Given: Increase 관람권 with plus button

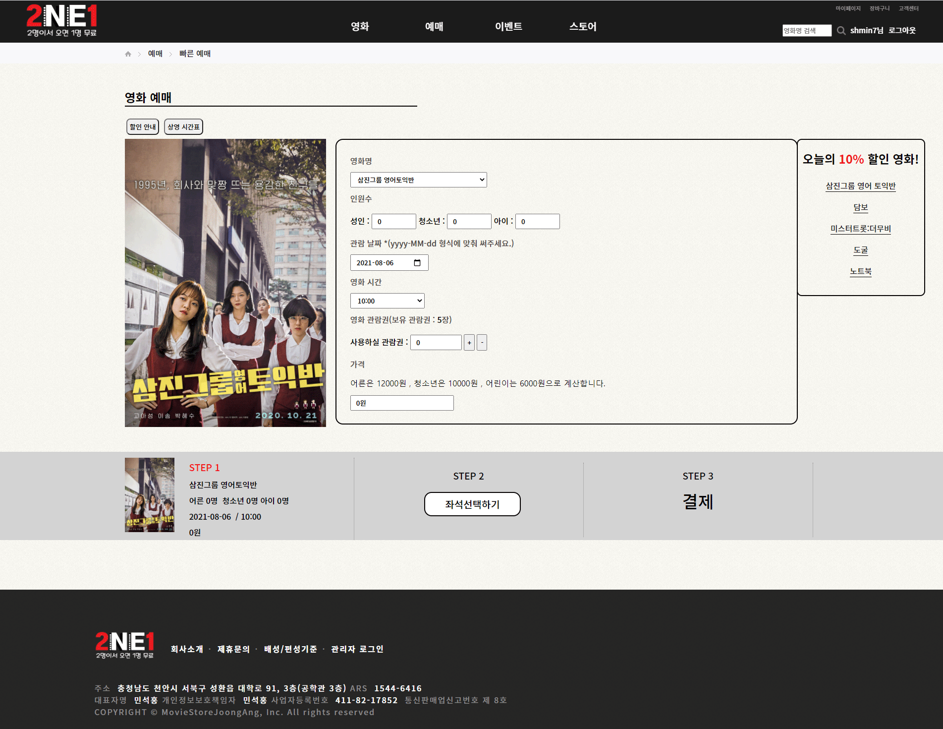Looking at the screenshot, I should (469, 343).
